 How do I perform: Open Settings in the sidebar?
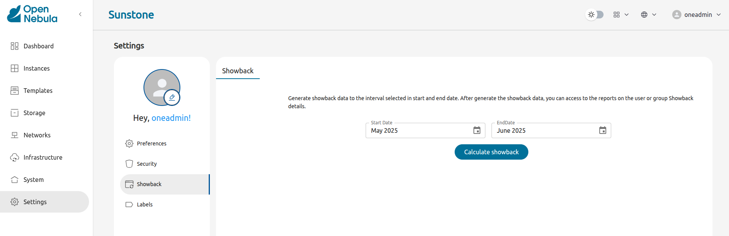click(x=45, y=202)
